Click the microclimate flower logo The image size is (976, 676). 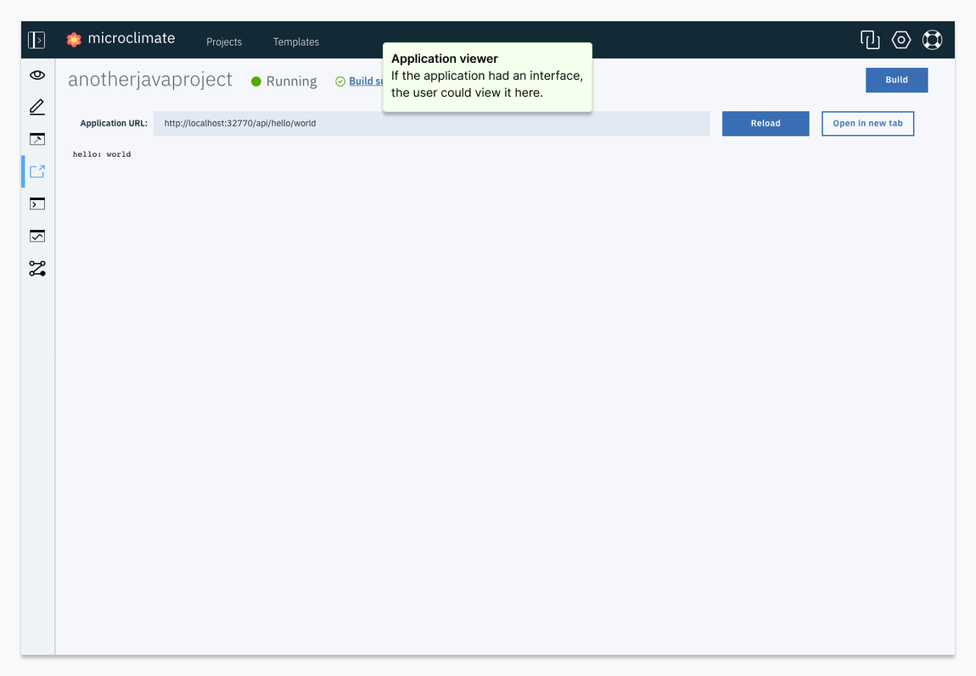pos(74,39)
